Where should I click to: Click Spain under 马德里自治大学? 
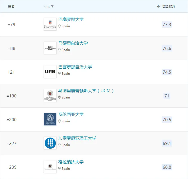coord(66,50)
